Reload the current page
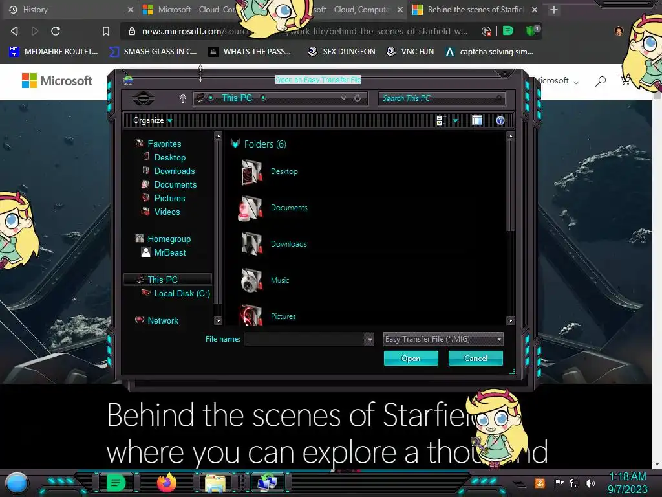 (x=56, y=31)
